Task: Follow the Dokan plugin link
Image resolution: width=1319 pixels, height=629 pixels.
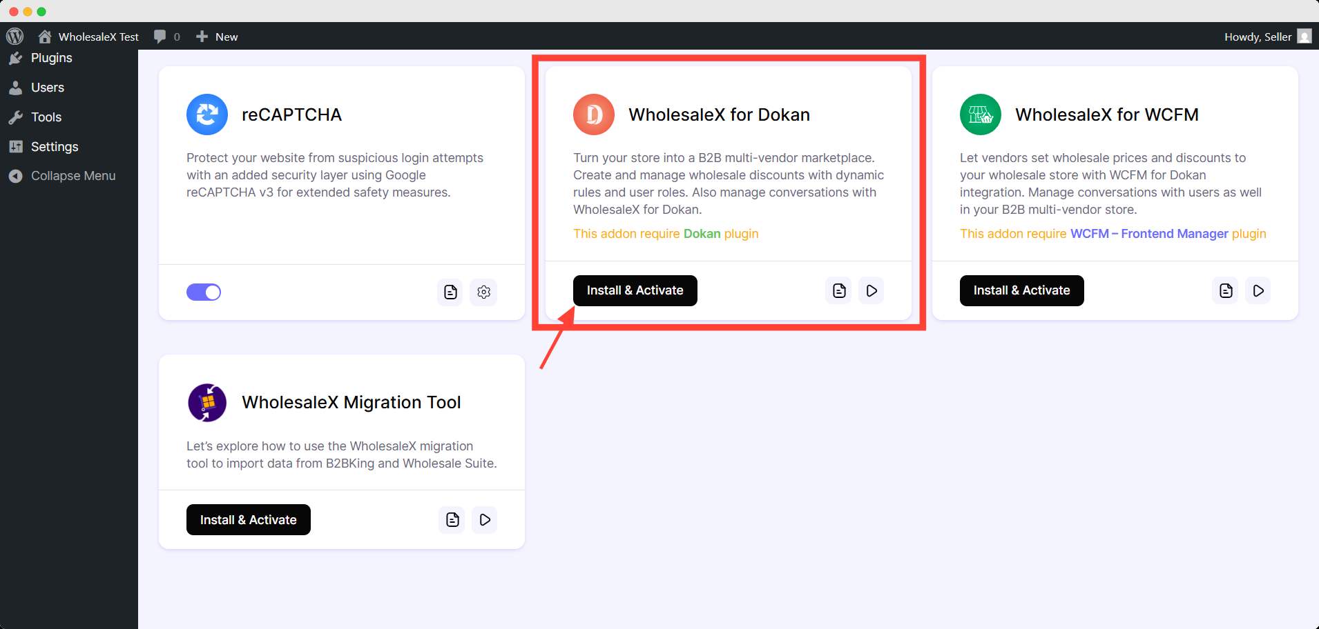Action: [702, 234]
